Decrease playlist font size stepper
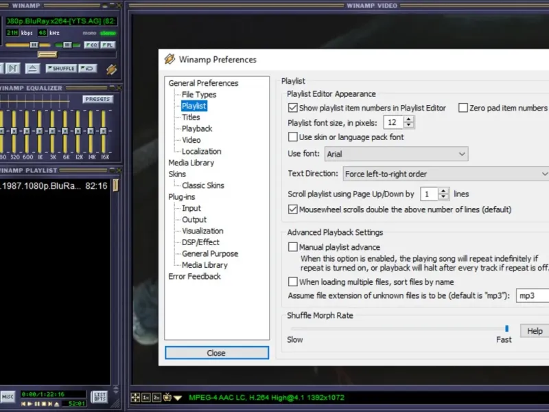 [408, 125]
